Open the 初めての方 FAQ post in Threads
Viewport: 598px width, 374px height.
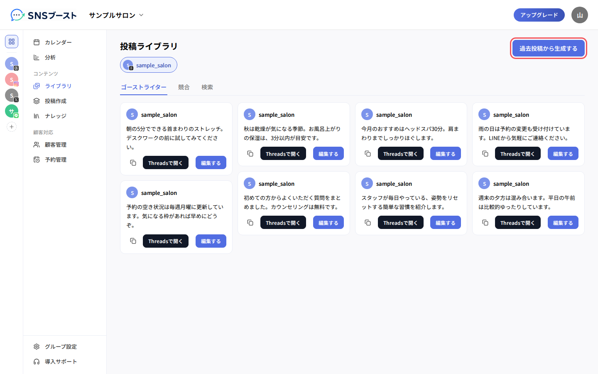click(x=283, y=223)
